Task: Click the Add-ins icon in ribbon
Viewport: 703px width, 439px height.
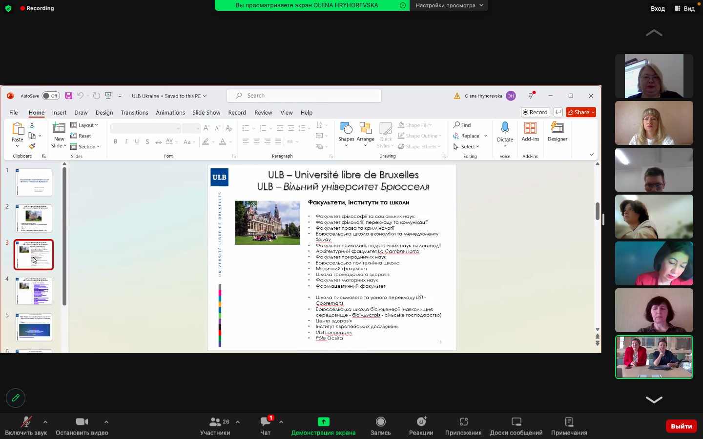Action: 530,128
